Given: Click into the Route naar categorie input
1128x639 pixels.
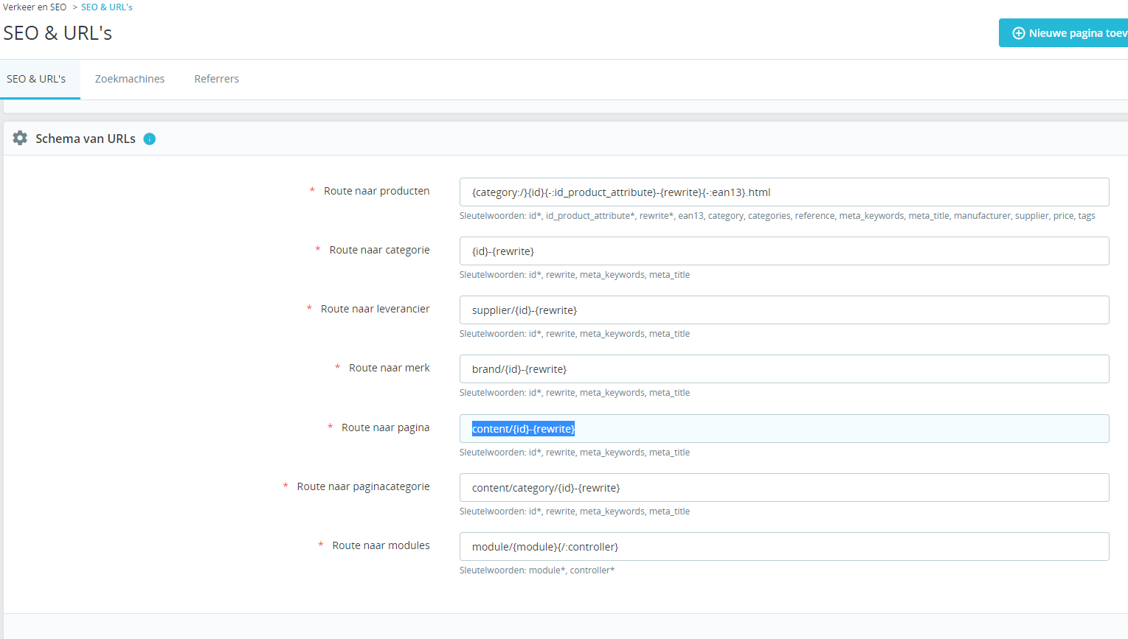Looking at the screenshot, I should click(784, 251).
